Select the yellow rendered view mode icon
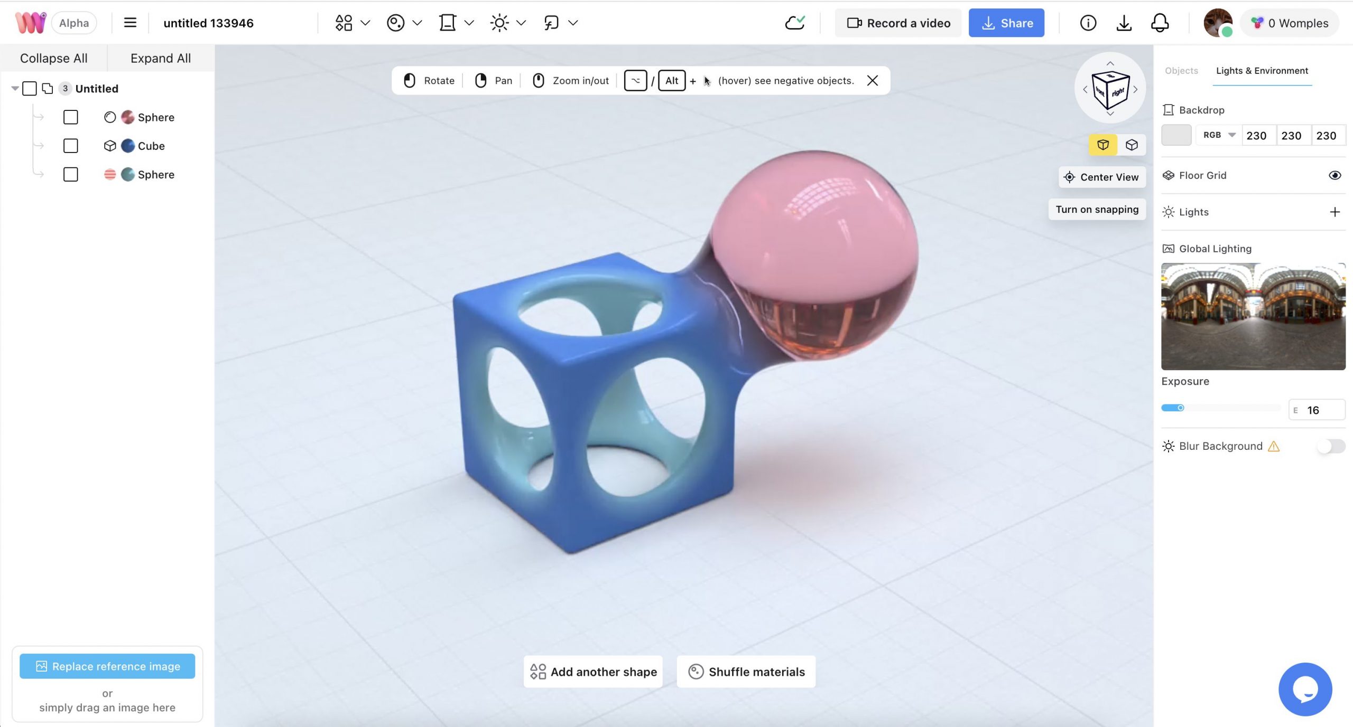Viewport: 1353px width, 727px height. [x=1103, y=145]
